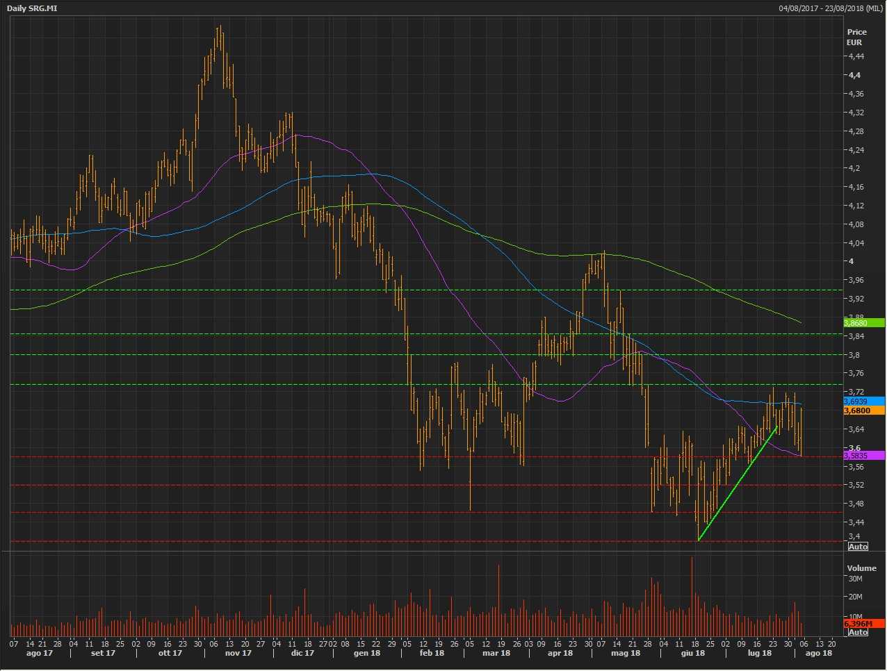This screenshot has width=887, height=671.
Task: Click the date range 04/08/2017 - 23/08/2018 label
Action: tap(830, 8)
